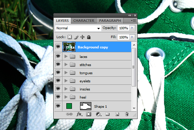Expand the heel group
This screenshot has height=130, width=194.
[x=66, y=97]
